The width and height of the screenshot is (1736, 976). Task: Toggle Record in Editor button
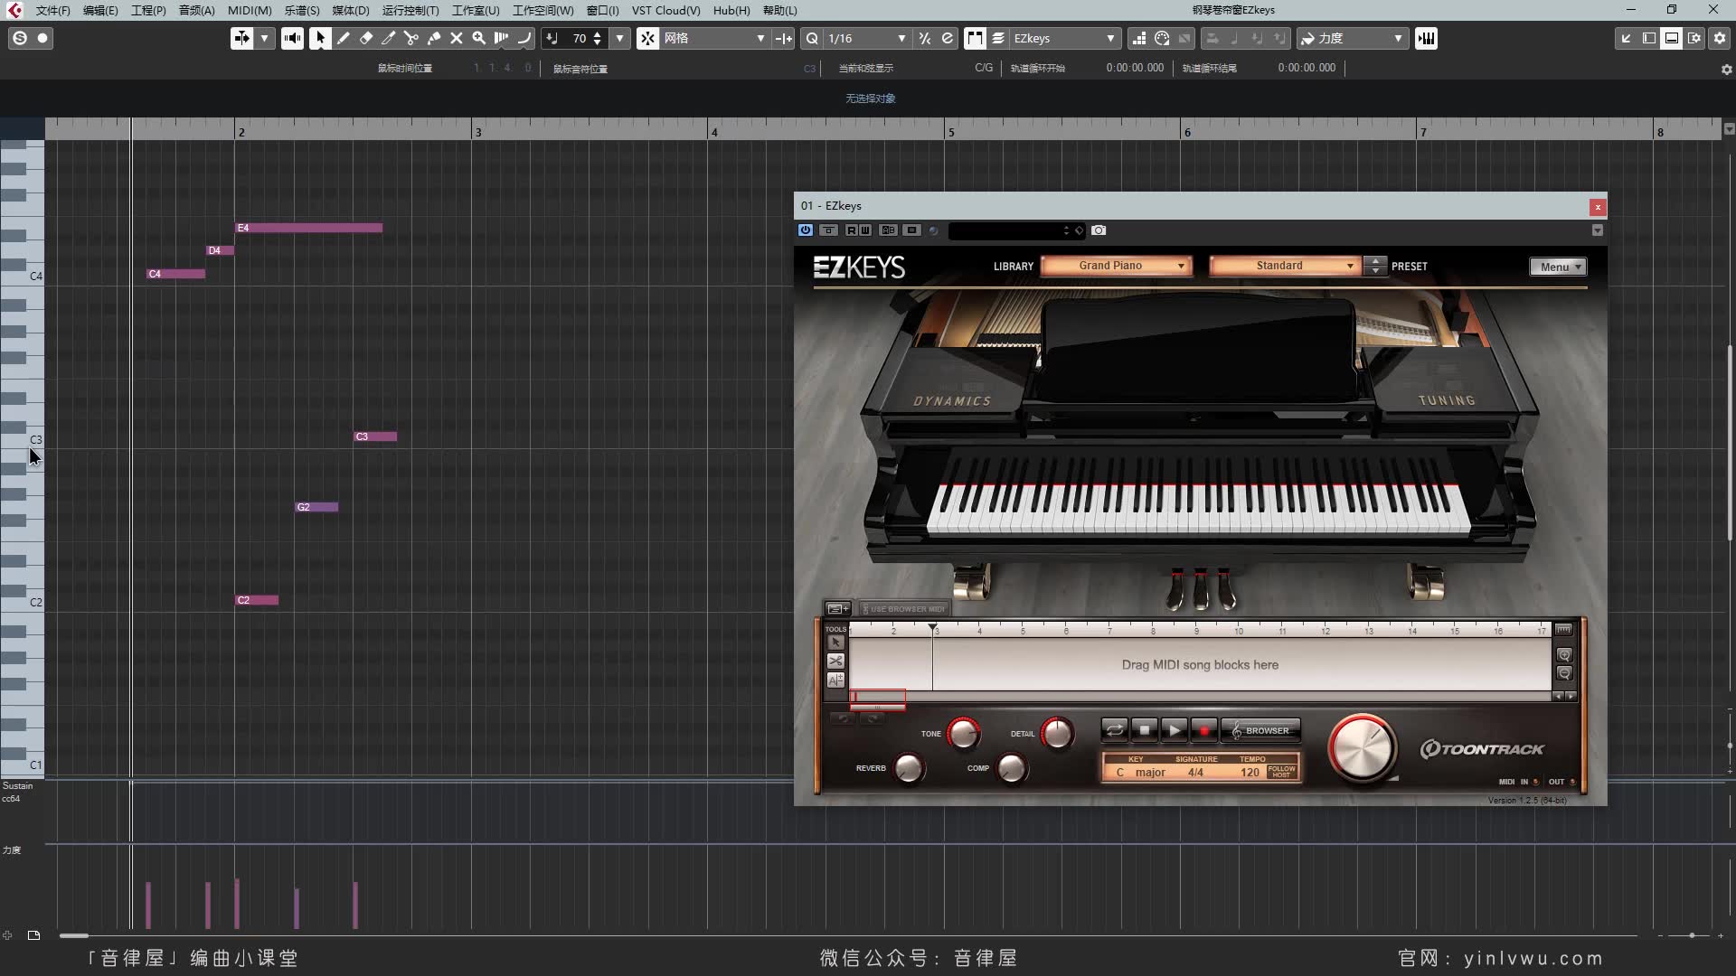point(42,38)
